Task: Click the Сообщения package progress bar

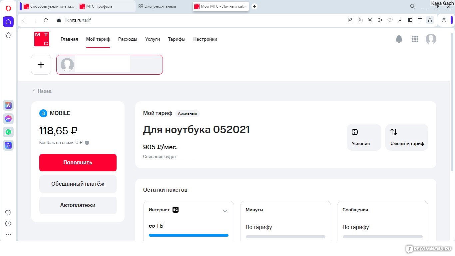Action: pyautogui.click(x=383, y=237)
